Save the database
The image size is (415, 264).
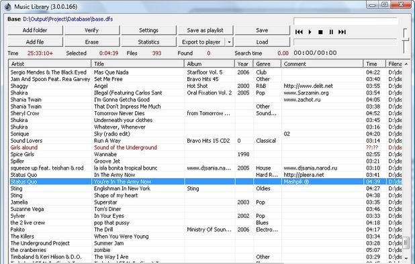click(262, 30)
